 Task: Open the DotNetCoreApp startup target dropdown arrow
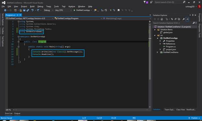coord(91,10)
